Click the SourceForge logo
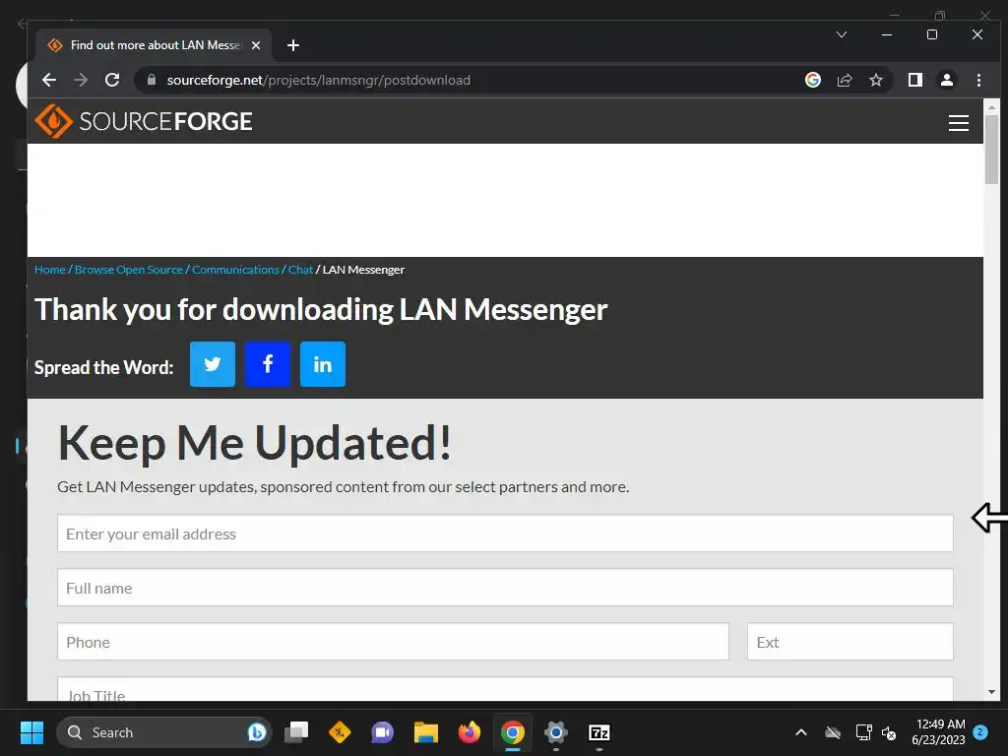The height and width of the screenshot is (756, 1008). (x=144, y=121)
